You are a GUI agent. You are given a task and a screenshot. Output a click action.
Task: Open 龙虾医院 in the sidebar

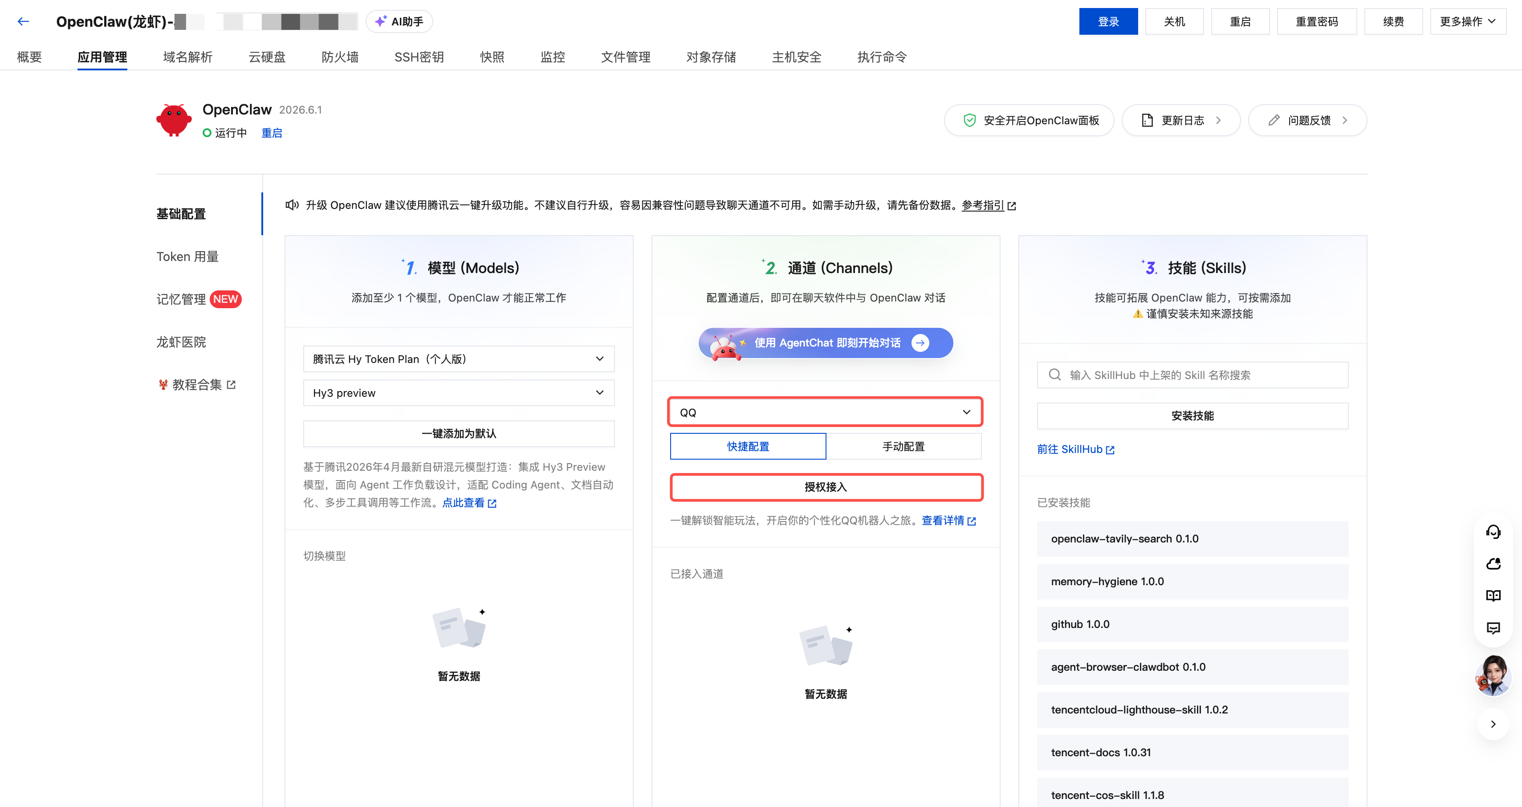(181, 342)
